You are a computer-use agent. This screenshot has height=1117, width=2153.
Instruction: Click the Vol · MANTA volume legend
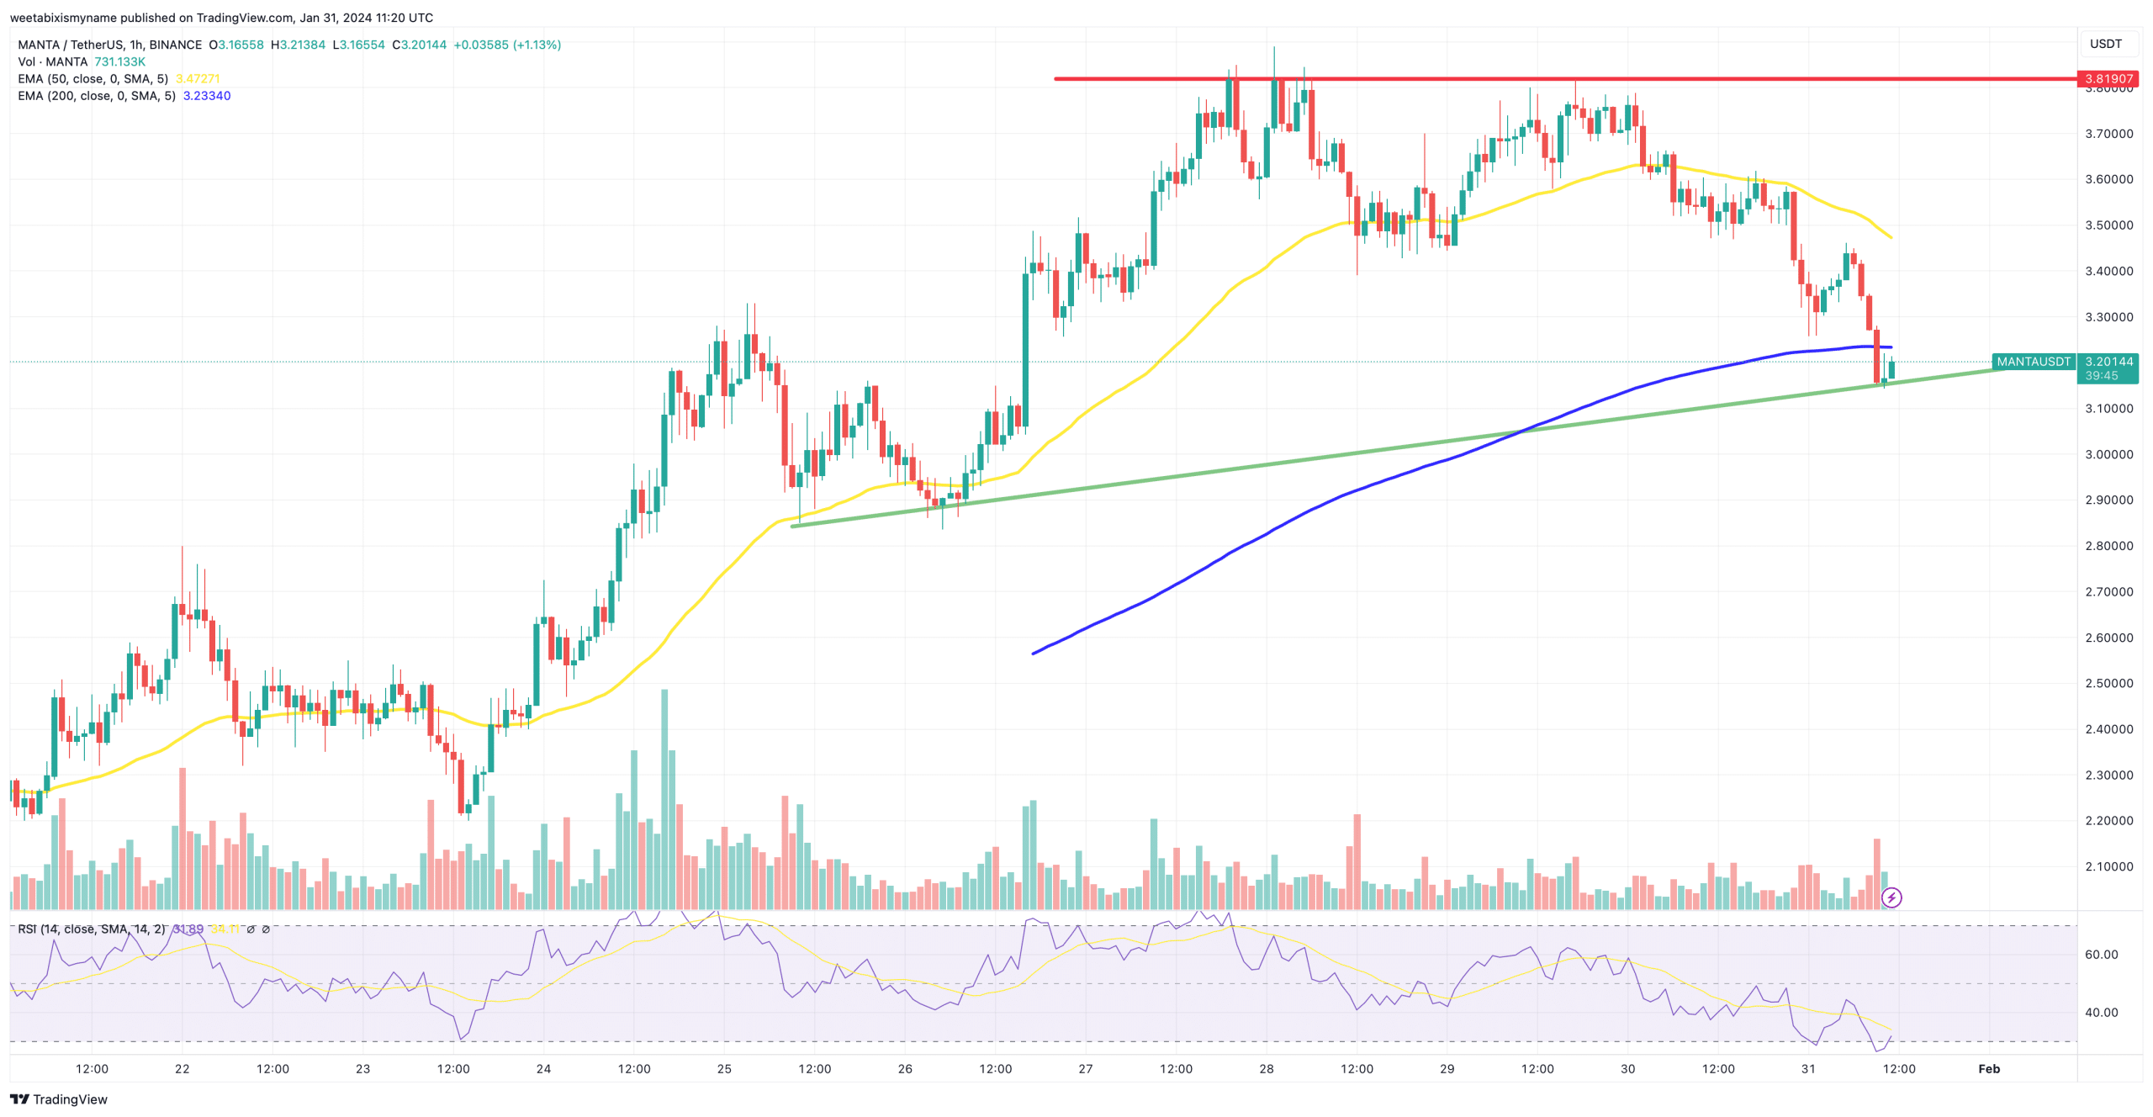click(x=53, y=61)
